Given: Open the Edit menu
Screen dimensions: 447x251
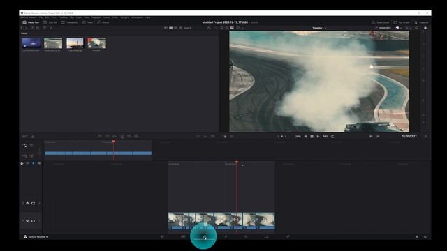Looking at the screenshot, I should click(x=47, y=17).
